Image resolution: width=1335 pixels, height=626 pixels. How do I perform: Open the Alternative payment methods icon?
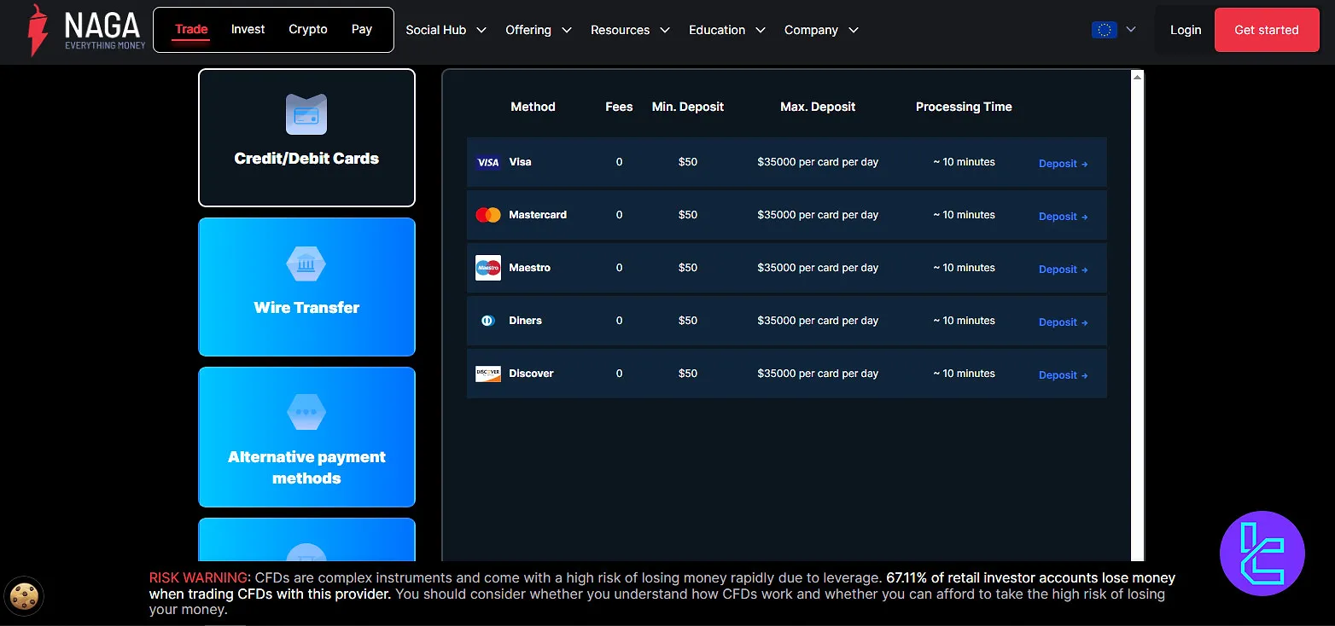point(306,413)
